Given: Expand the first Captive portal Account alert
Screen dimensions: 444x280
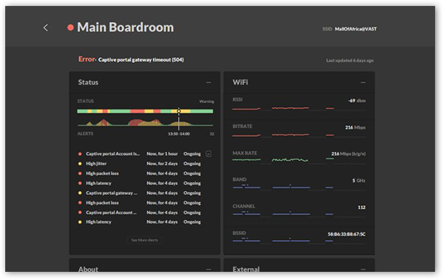Looking at the screenshot, I should click(209, 154).
